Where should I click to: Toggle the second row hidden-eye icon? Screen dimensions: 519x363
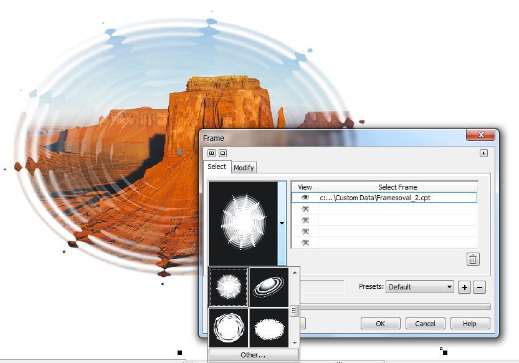click(305, 209)
